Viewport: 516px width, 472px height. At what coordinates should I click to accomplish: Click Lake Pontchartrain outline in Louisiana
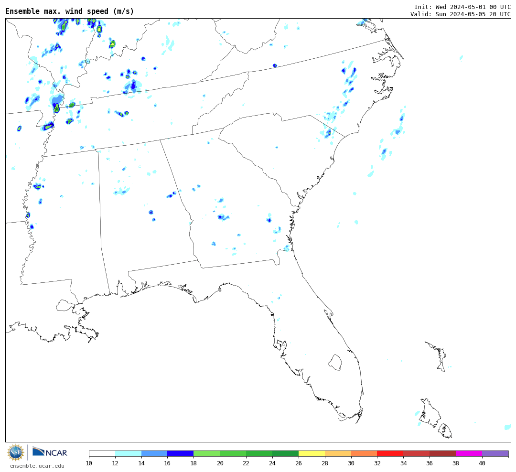coord(65,305)
